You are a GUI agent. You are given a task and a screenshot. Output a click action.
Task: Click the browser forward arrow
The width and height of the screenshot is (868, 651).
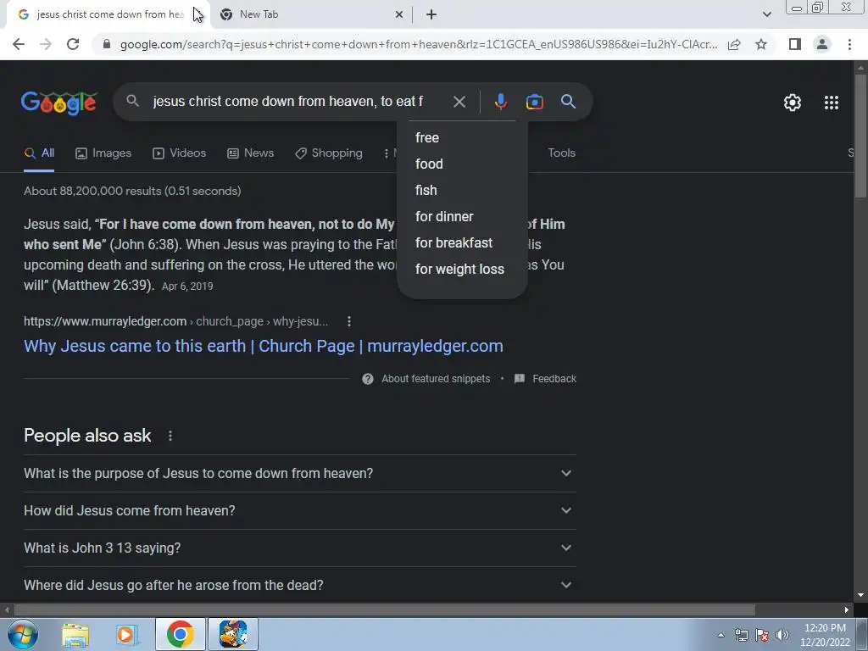(x=46, y=44)
